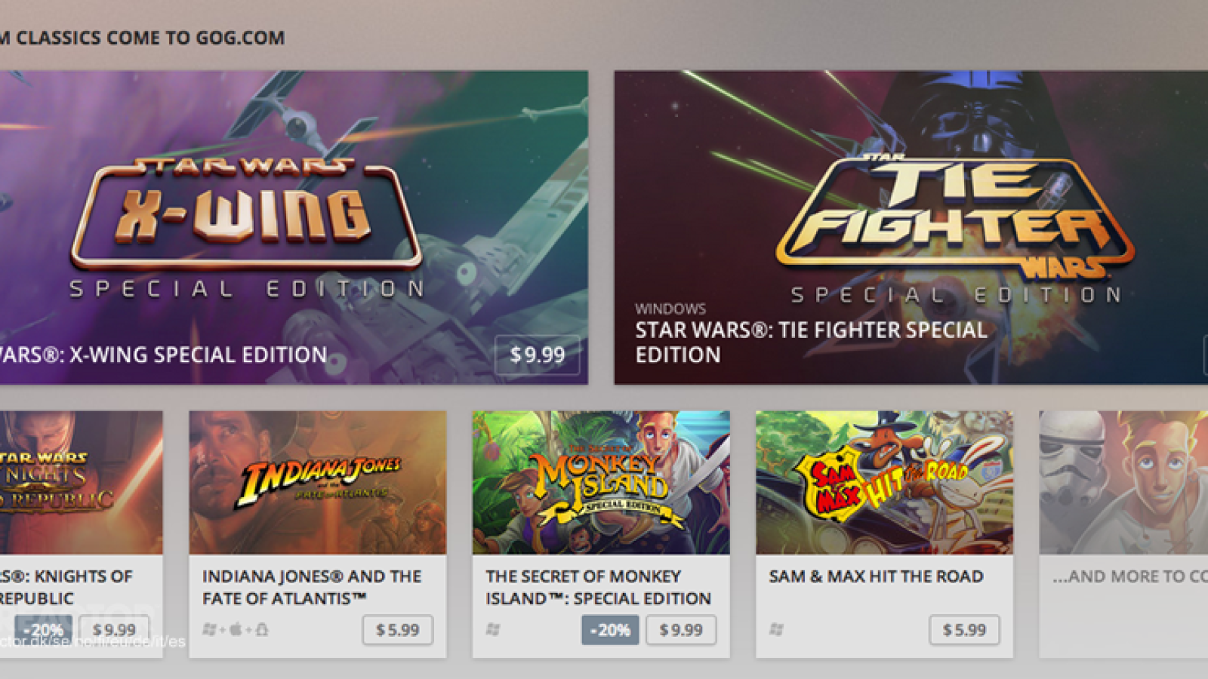Click the Monkey Island $9.99 price button
The image size is (1208, 679).
pos(681,630)
